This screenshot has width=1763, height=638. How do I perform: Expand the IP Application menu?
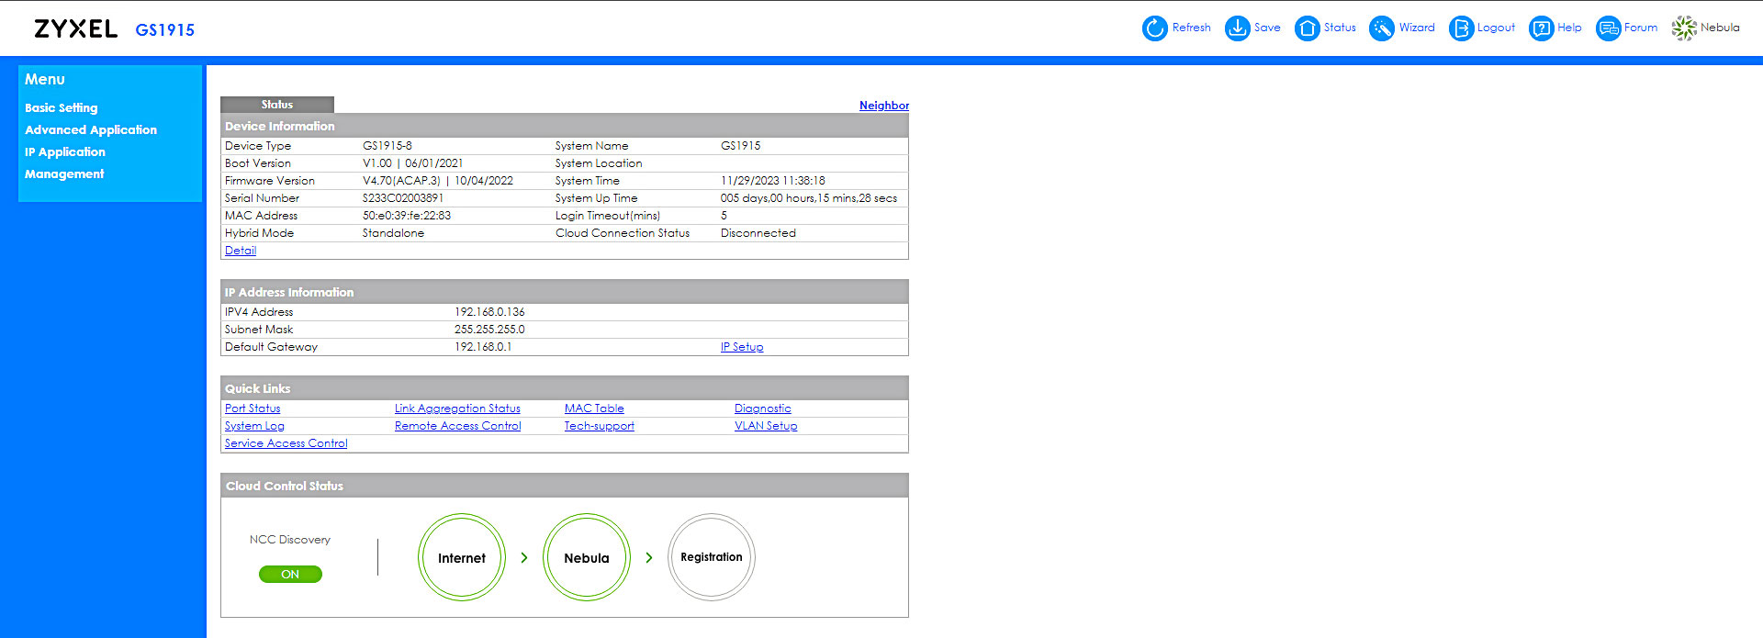pyautogui.click(x=65, y=151)
